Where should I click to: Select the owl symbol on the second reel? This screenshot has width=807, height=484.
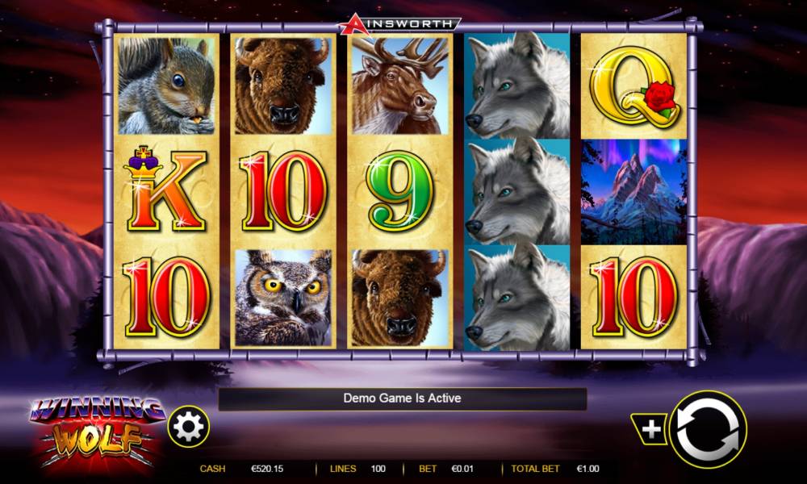(283, 298)
